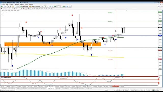This screenshot has width=163, height=92.
Task: Select the Horizontal Line tool
Action: [10, 9]
